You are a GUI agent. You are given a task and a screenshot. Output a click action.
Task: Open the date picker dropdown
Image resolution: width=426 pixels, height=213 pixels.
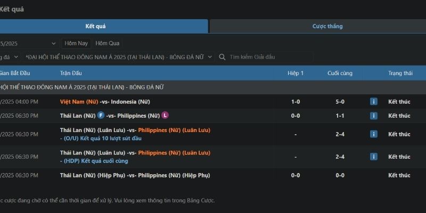(x=54, y=43)
